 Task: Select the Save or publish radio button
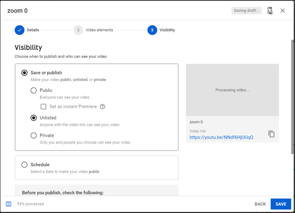coord(24,73)
